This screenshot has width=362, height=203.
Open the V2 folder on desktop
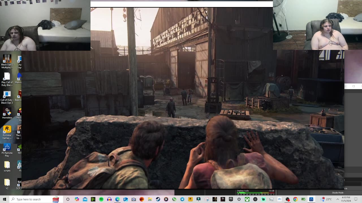point(7,184)
